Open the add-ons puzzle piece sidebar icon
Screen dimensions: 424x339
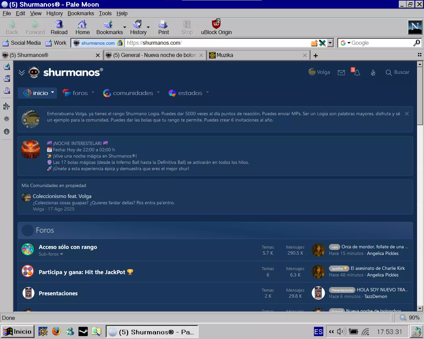(6, 106)
